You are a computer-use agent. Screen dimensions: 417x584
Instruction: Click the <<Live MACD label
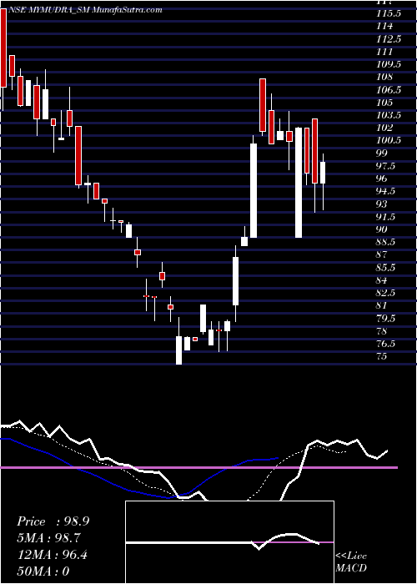click(351, 561)
